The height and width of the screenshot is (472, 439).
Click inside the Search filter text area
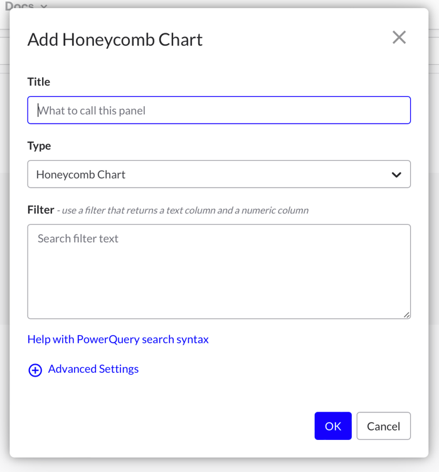pyautogui.click(x=219, y=271)
